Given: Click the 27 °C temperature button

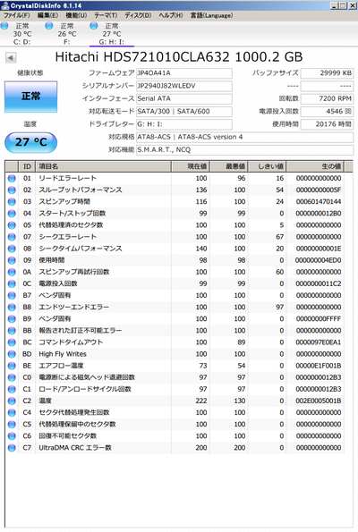Looking at the screenshot, I should 31,142.
